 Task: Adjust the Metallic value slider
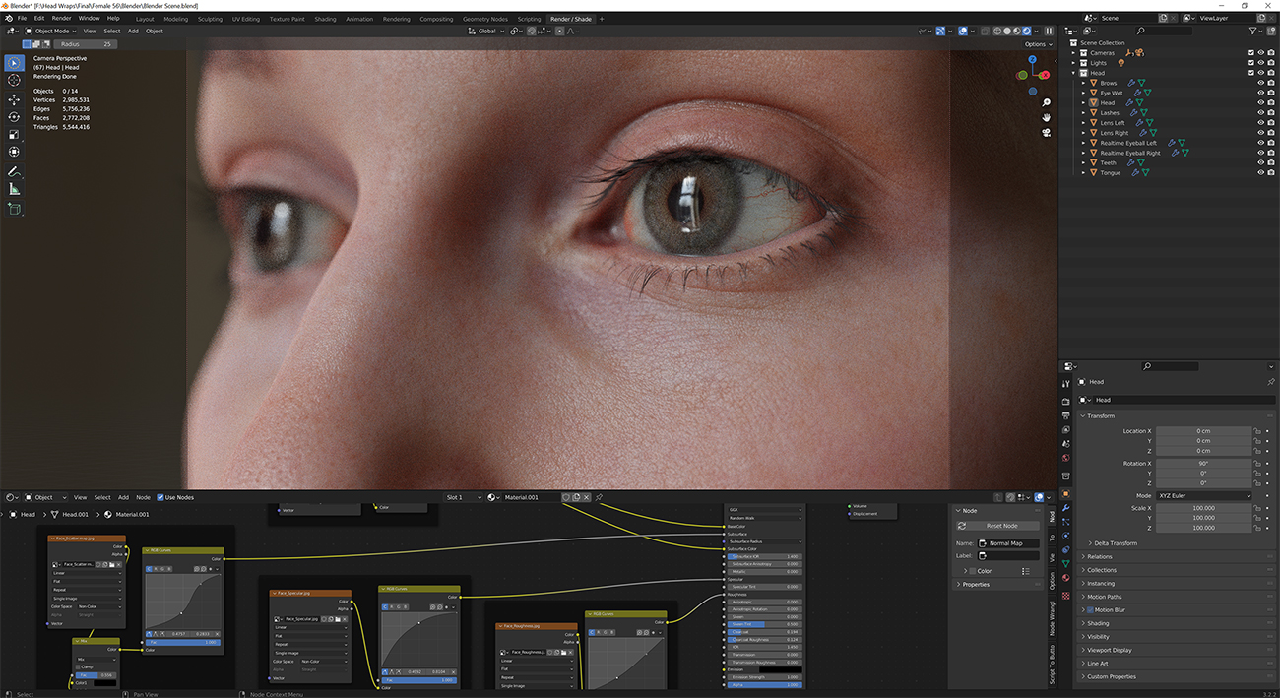point(763,569)
